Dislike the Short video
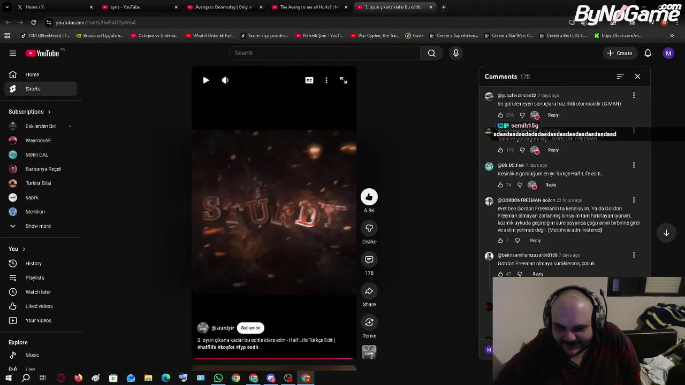 369,228
